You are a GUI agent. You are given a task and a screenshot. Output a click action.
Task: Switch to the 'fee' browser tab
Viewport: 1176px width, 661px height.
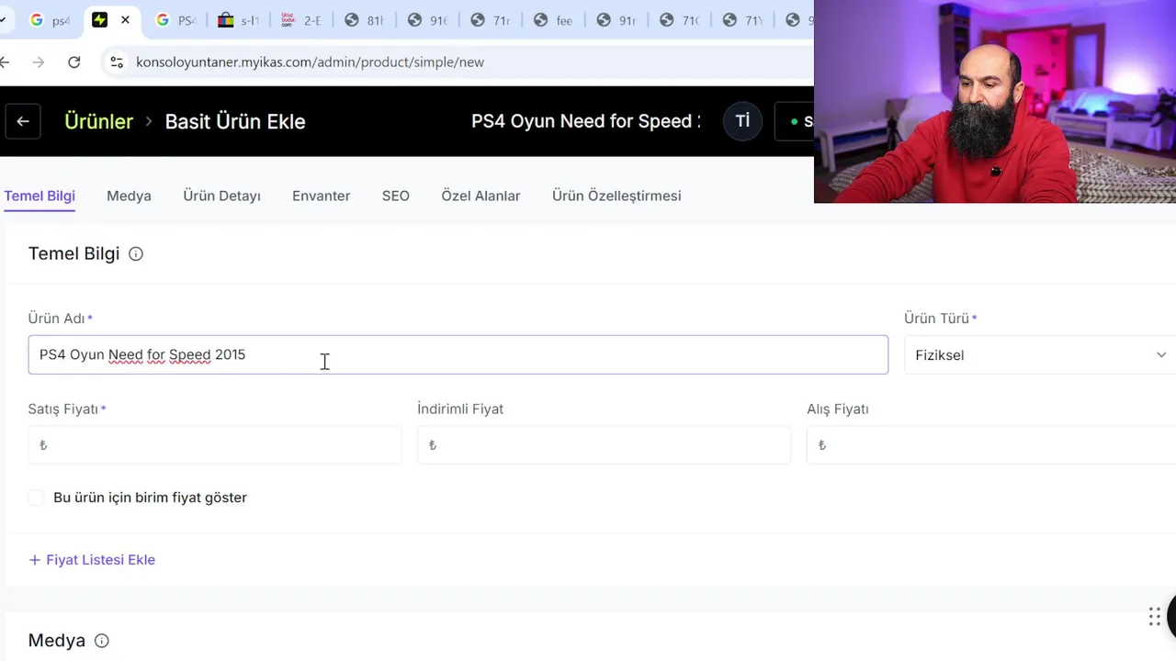[x=553, y=20]
